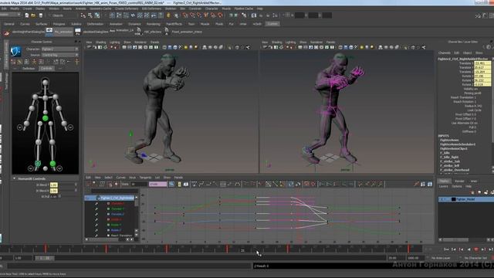Open the Constrain menu
Screen dimensions: 494x278
tap(195, 8)
